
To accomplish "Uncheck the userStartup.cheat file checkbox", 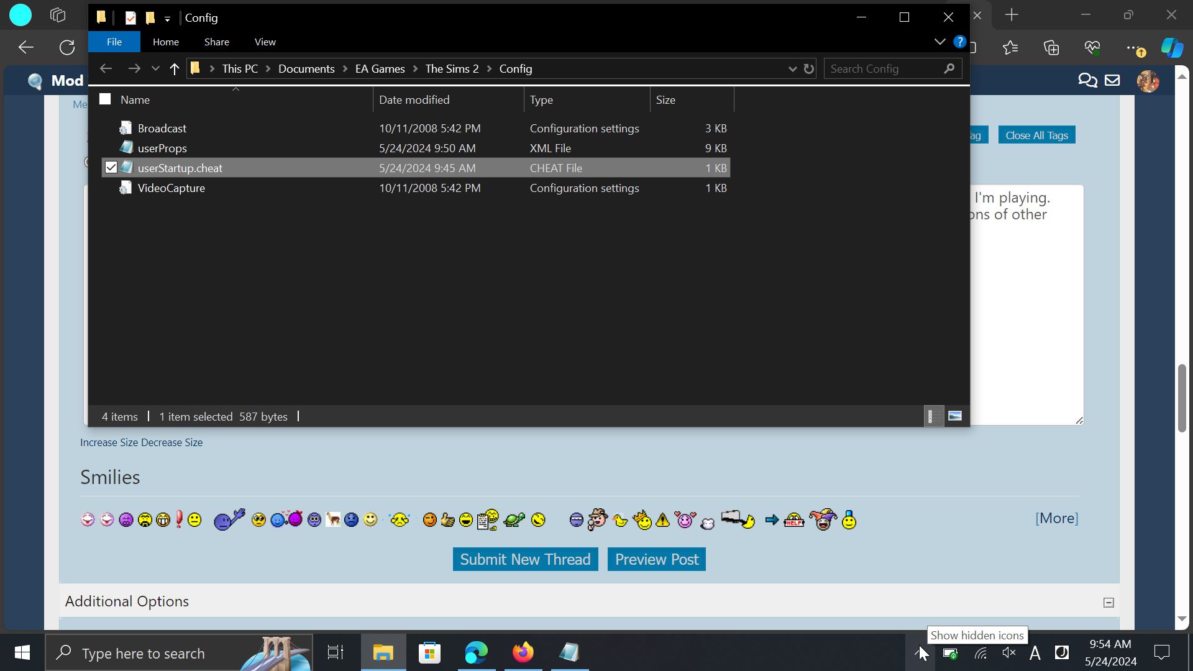I will click(111, 167).
